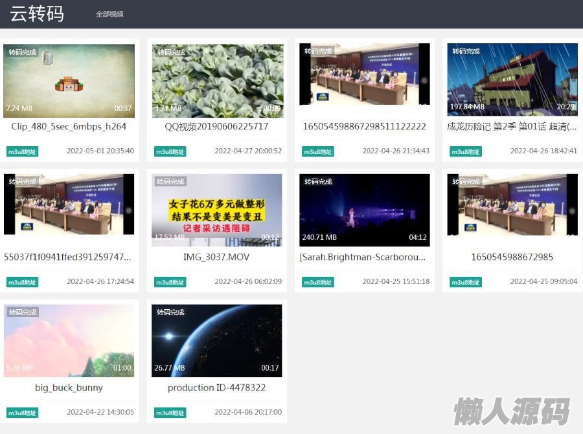Click the title 16505459886729851112222
The image size is (583, 434).
[x=364, y=127]
